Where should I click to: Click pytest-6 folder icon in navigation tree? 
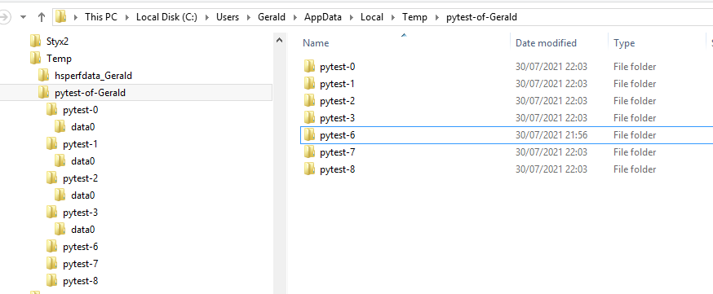tap(51, 247)
